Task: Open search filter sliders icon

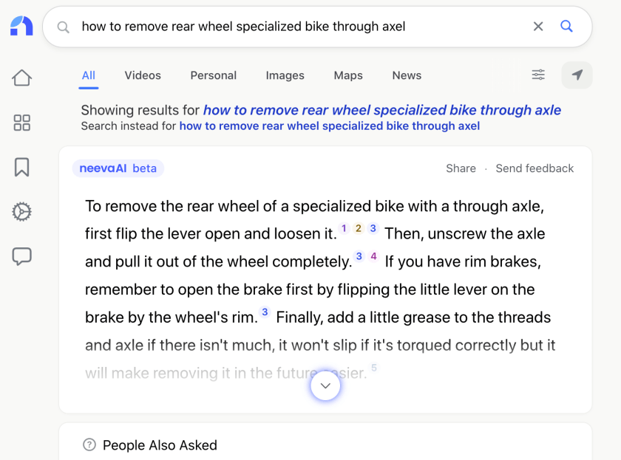Action: click(538, 75)
